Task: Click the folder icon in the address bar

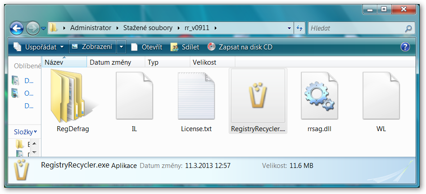Action: coord(54,28)
